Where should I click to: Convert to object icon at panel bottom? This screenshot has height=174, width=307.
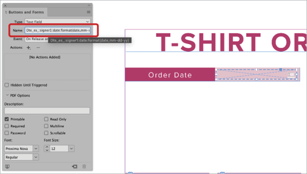pos(75,166)
